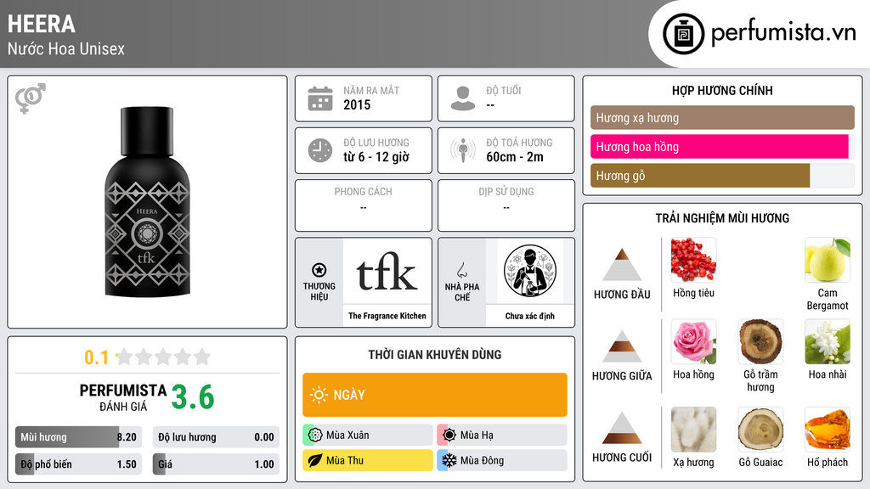Click the HƯƠNG GIỮA label

coord(622,376)
